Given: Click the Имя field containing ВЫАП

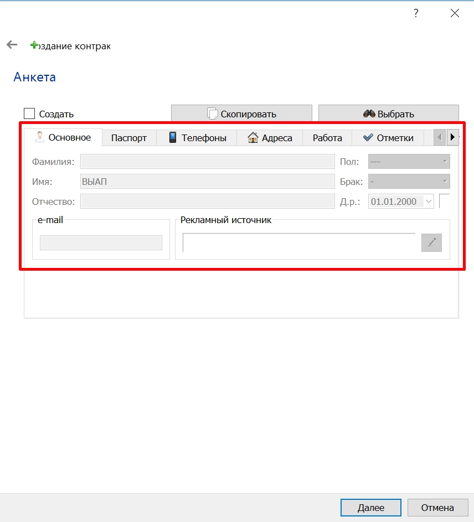Looking at the screenshot, I should 207,182.
